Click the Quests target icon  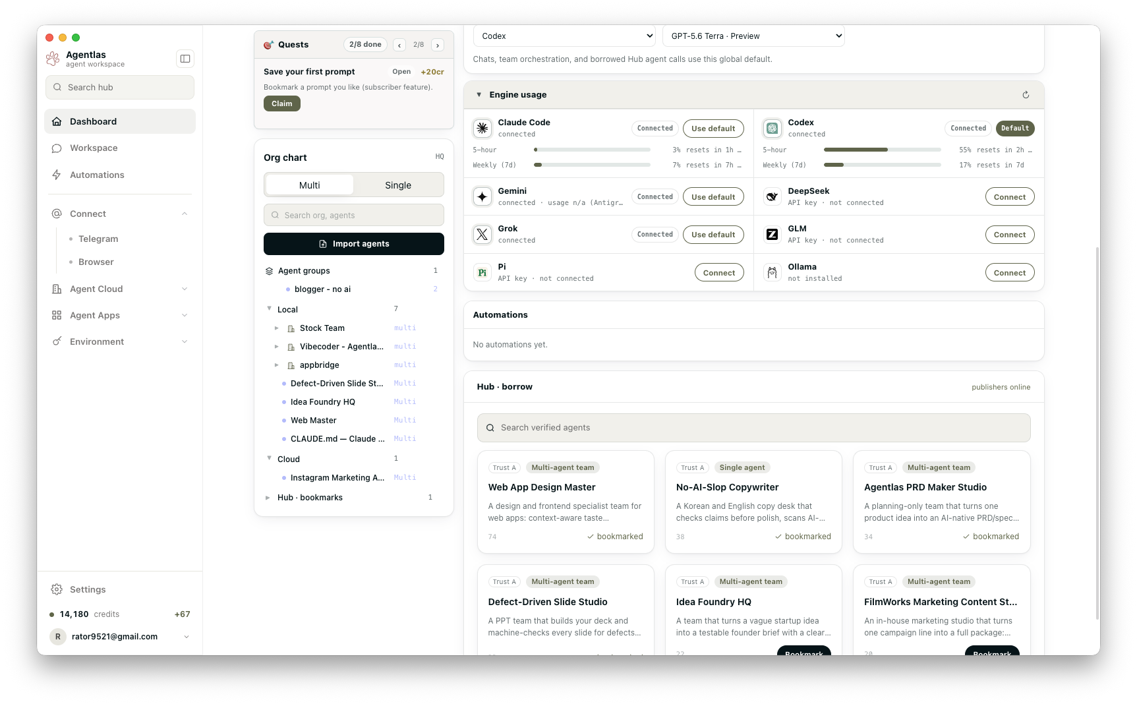(268, 45)
